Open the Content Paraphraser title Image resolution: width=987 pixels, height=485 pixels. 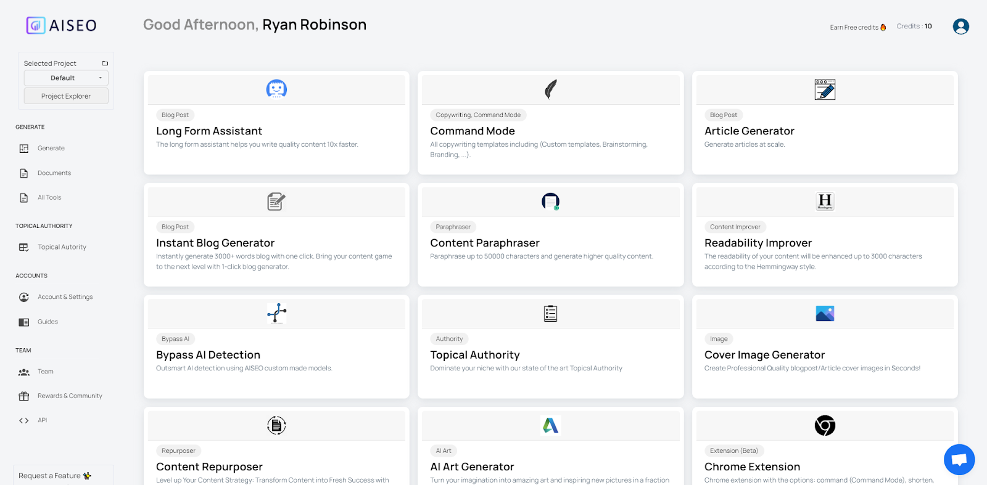tap(485, 243)
